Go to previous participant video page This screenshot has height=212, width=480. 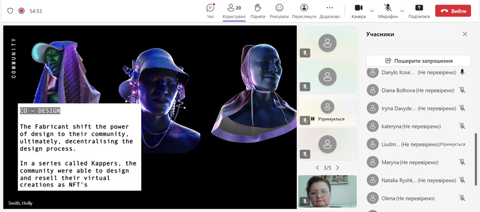pos(317,168)
